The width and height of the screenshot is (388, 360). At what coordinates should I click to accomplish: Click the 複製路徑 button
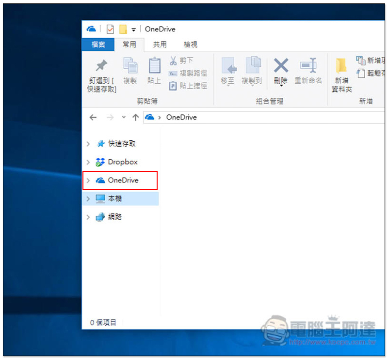click(x=188, y=73)
